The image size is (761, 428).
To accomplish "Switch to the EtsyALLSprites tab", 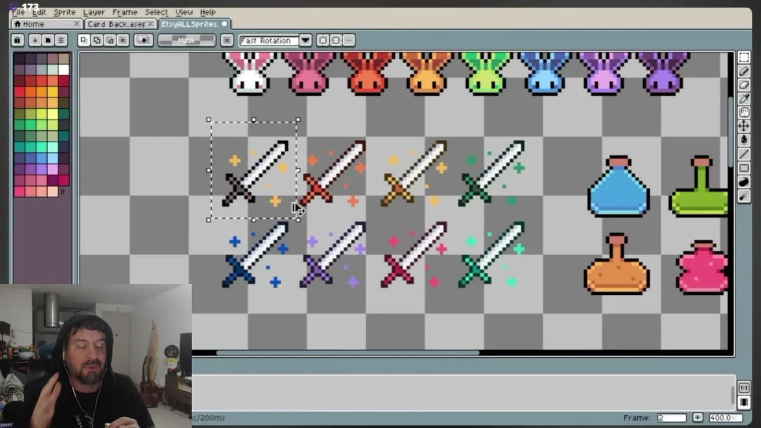I will click(x=194, y=24).
